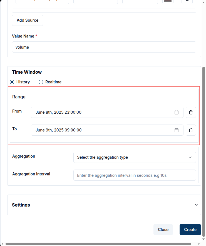Screen dimensions: 206x246
Task: Clear the To date with trash icon
Action: coord(191,130)
